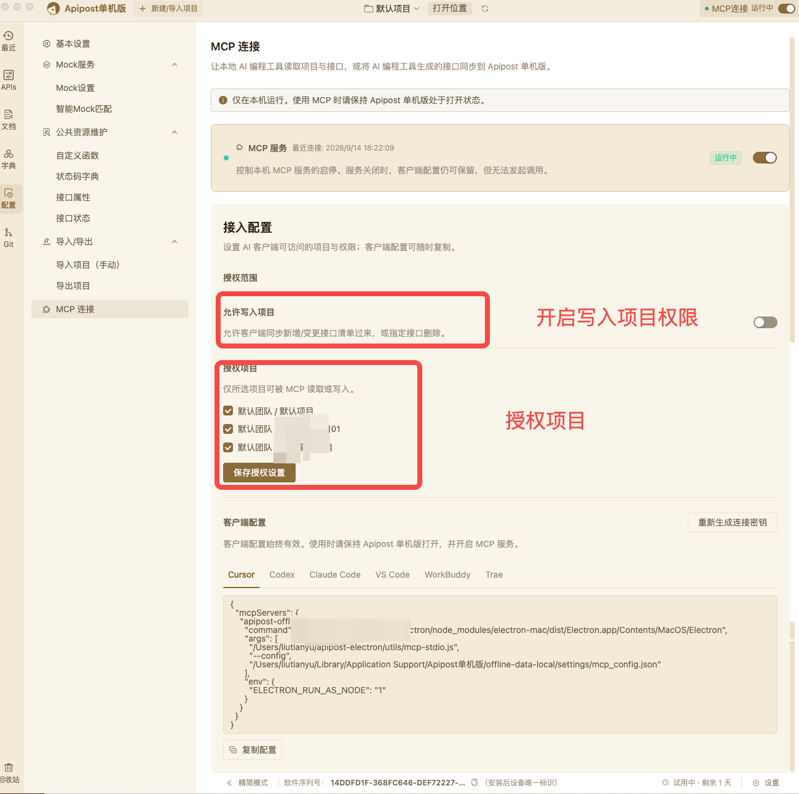Click the 打开位置 button
The image size is (799, 794).
(450, 9)
